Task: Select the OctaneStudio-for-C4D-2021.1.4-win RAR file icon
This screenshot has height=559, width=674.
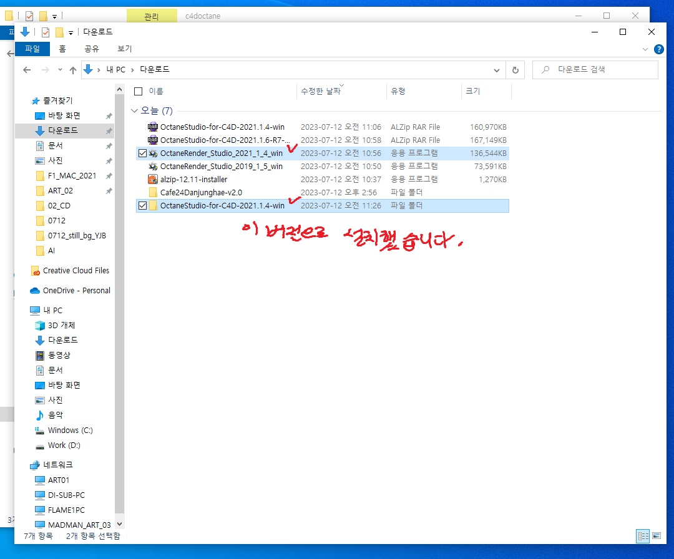Action: pos(153,127)
